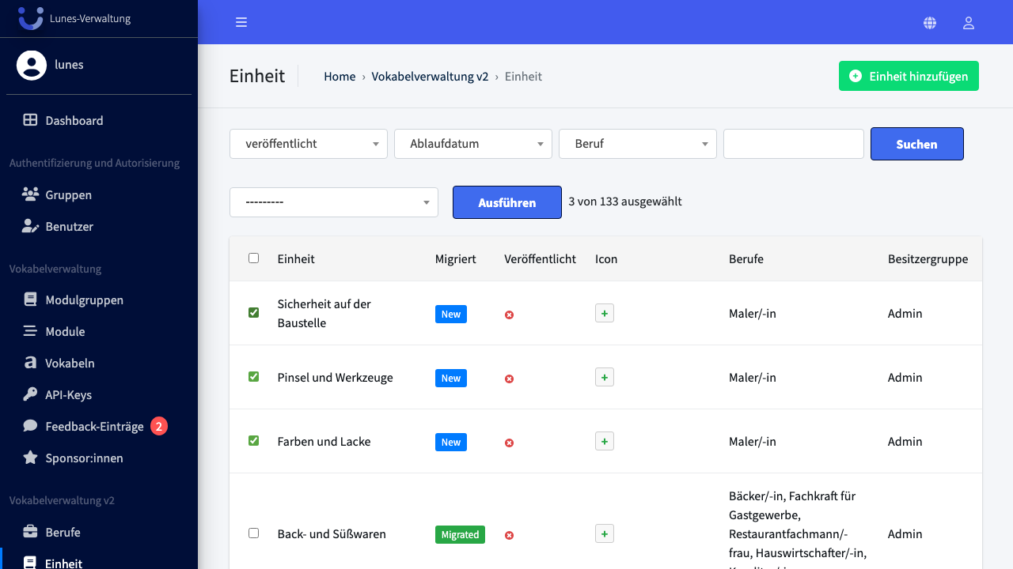Viewport: 1013px width, 569px height.
Task: Add icon for Farben und Lacke
Action: click(605, 442)
